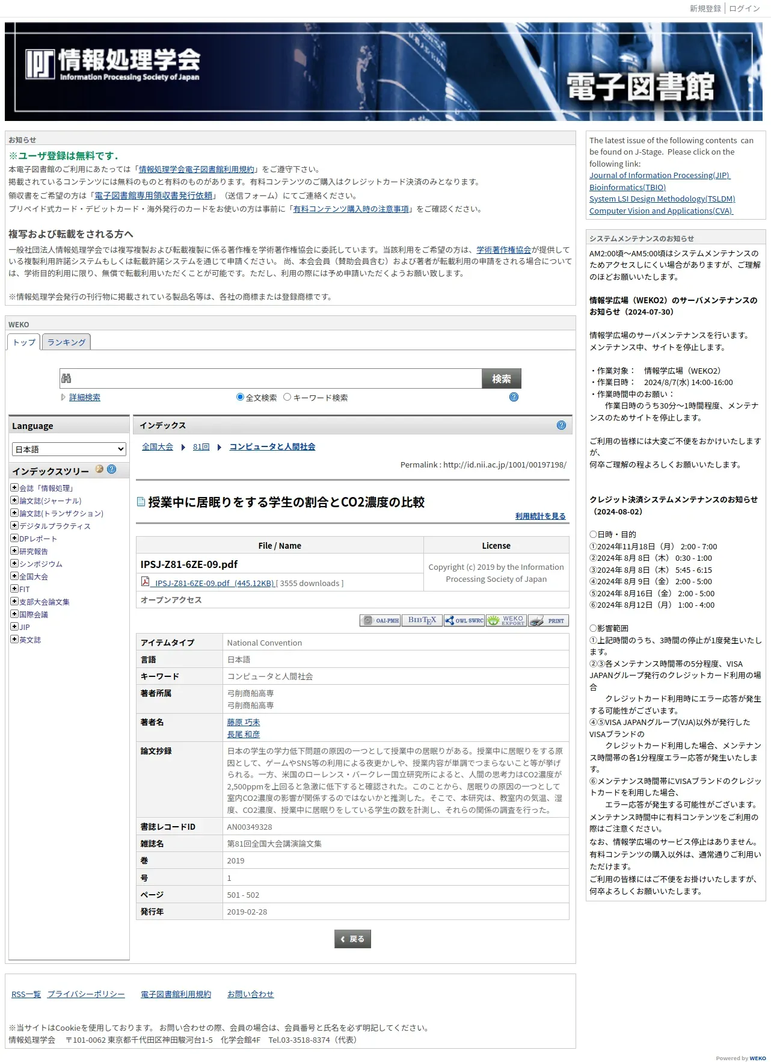Expand the DPレポート tree node
The height and width of the screenshot is (1062, 771).
[14, 538]
